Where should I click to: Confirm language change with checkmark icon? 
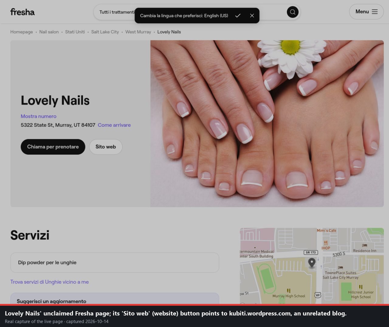238,15
